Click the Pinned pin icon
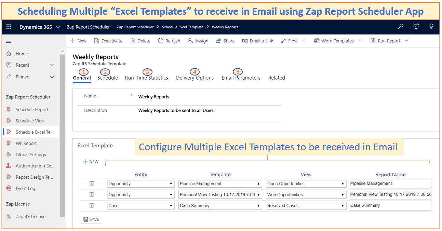Viewport: 442px width, 231px height. (x=9, y=77)
